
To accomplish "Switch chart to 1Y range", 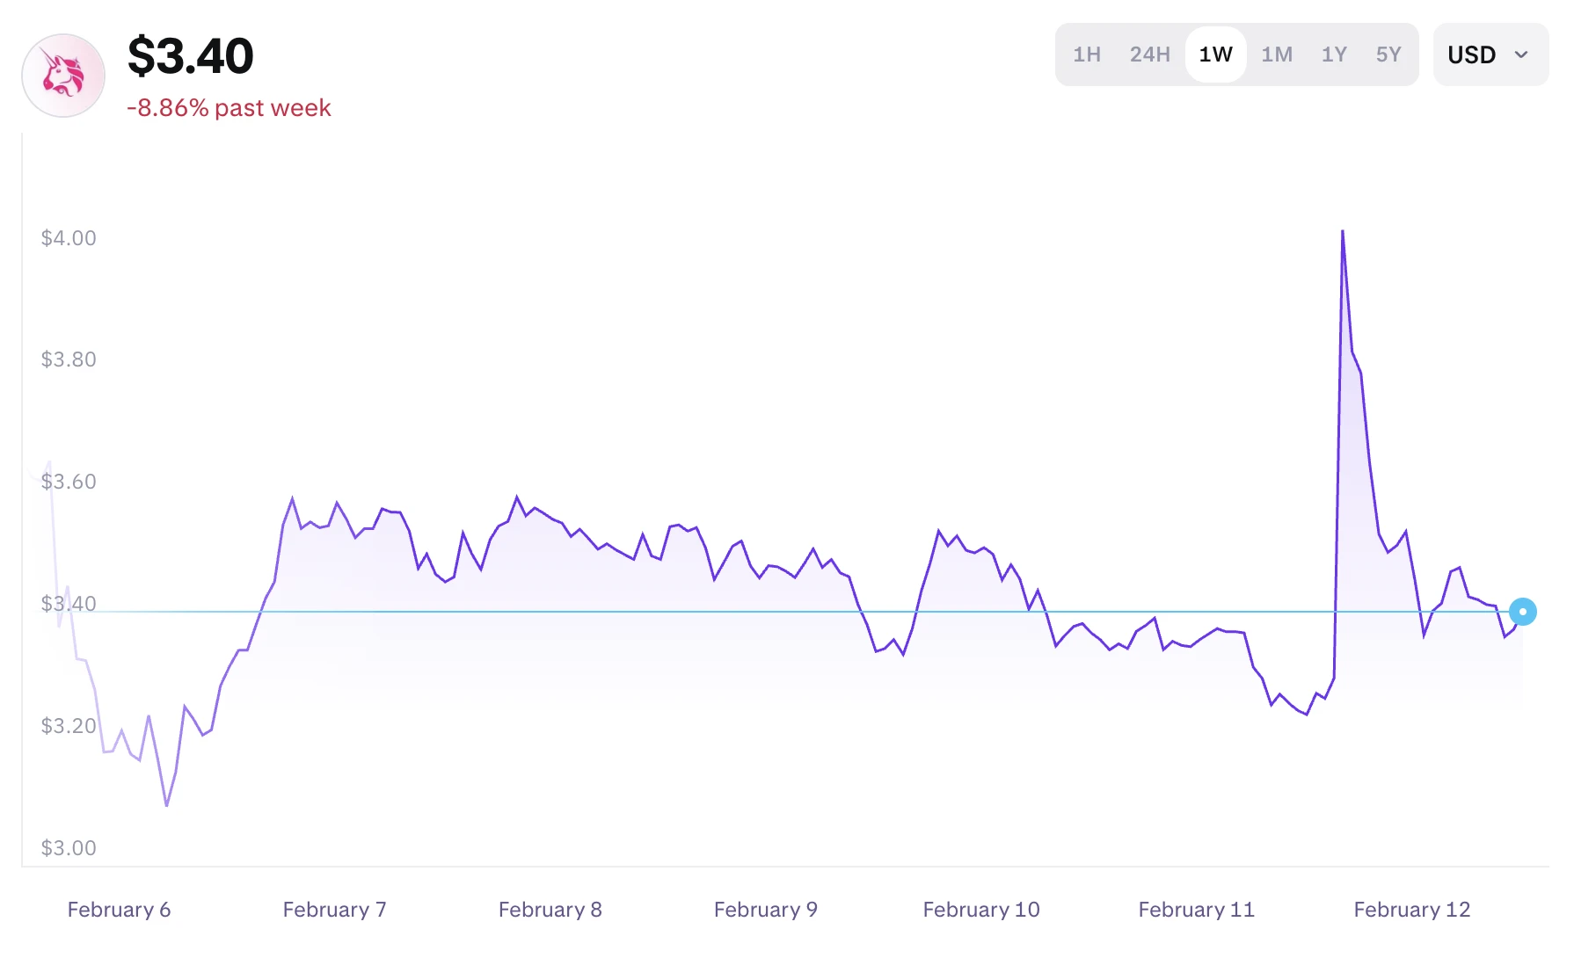I will click(1334, 54).
